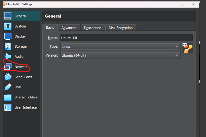
Task: Open the System chip icon
Action: (x=8, y=26)
